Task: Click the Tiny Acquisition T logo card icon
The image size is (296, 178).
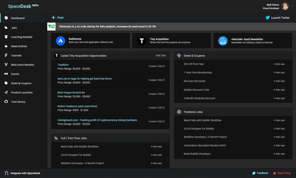Action: [142, 41]
